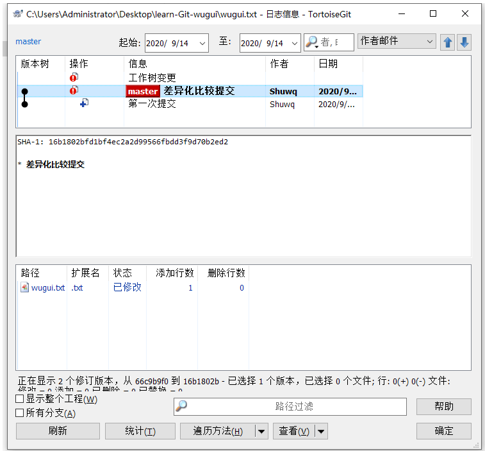Click the blue down arrow navigation icon

464,42
